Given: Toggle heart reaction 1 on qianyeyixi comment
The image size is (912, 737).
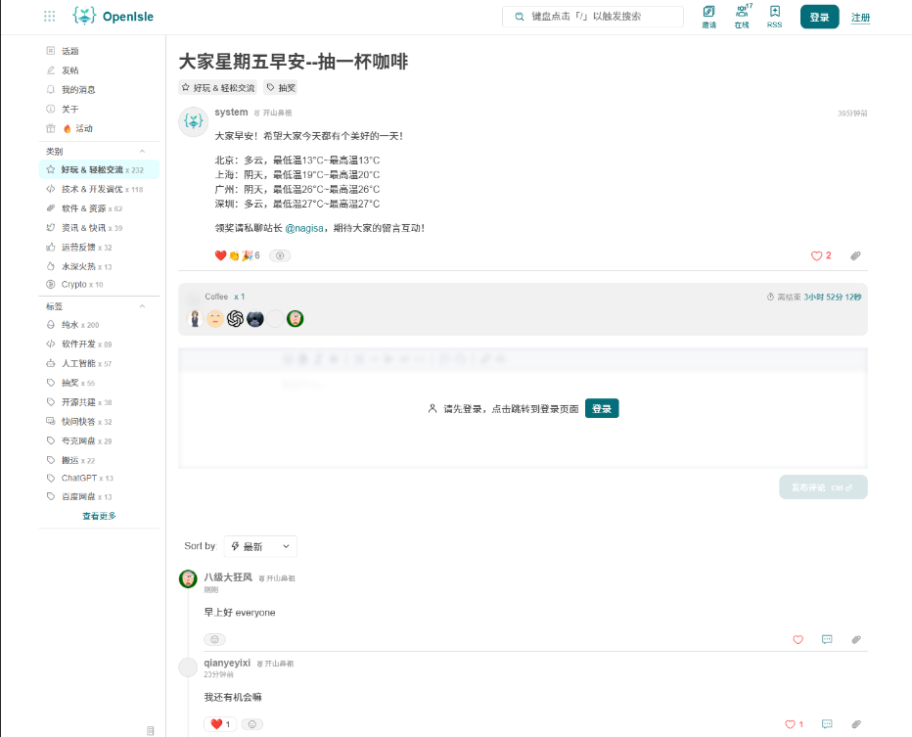Looking at the screenshot, I should 220,724.
